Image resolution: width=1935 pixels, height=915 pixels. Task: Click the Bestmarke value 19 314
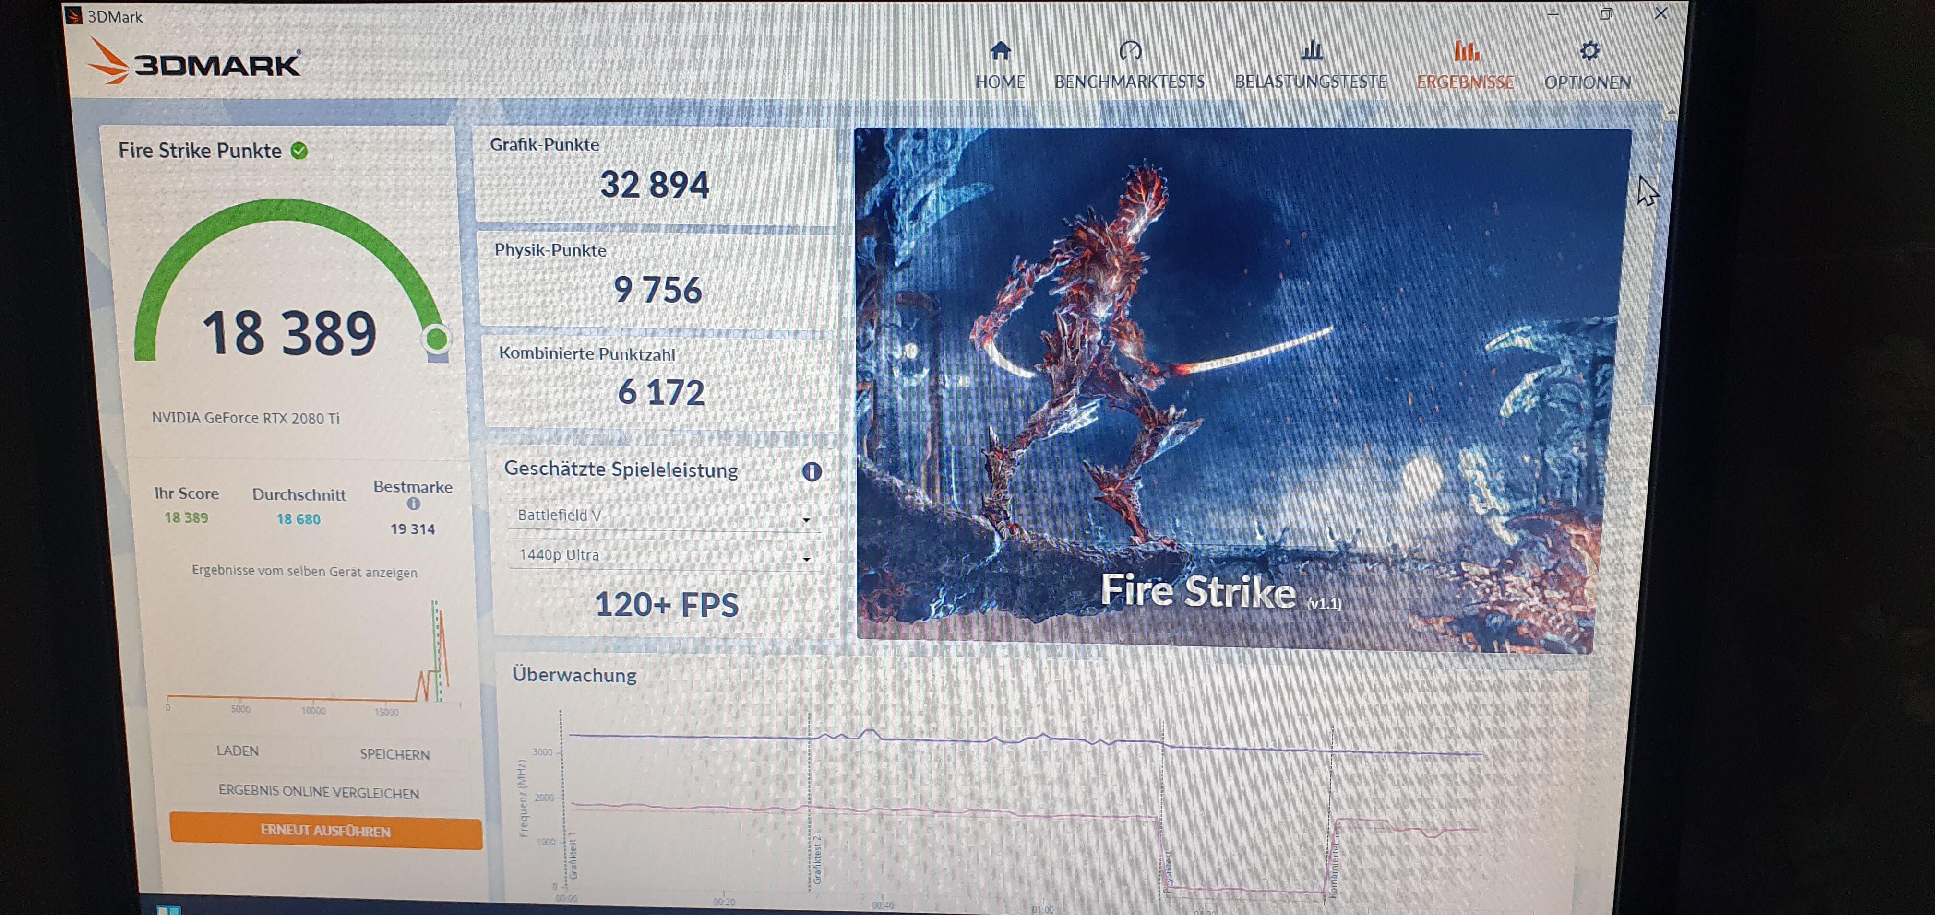412,529
